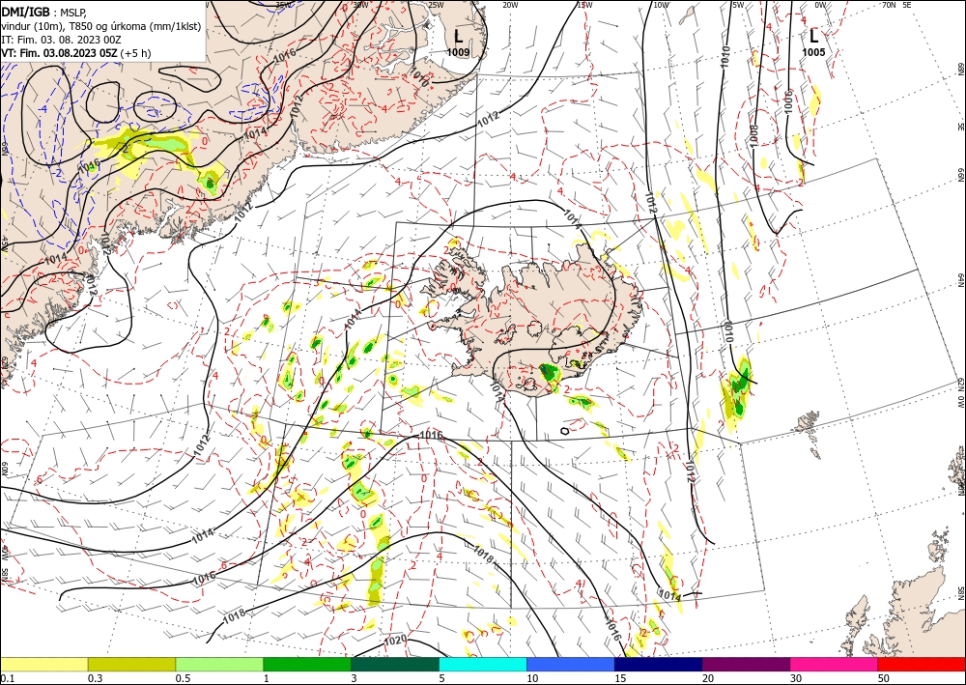
Task: Click the 1020 isobar label
Action: click(x=395, y=641)
